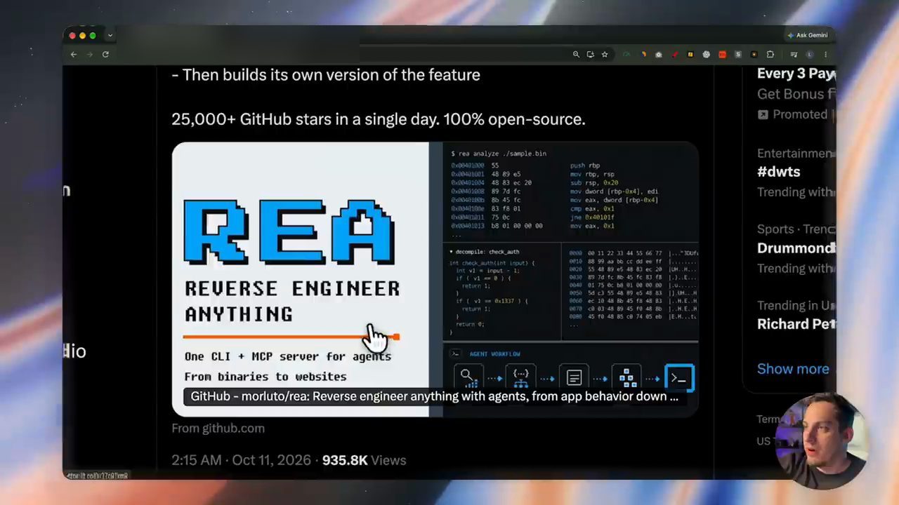Open the Chrome three-dot menu

825,55
